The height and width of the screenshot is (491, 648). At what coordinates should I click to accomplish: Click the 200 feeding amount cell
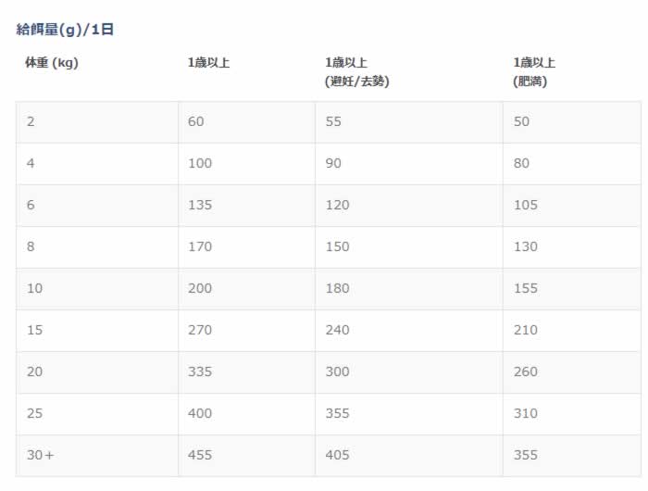point(199,288)
